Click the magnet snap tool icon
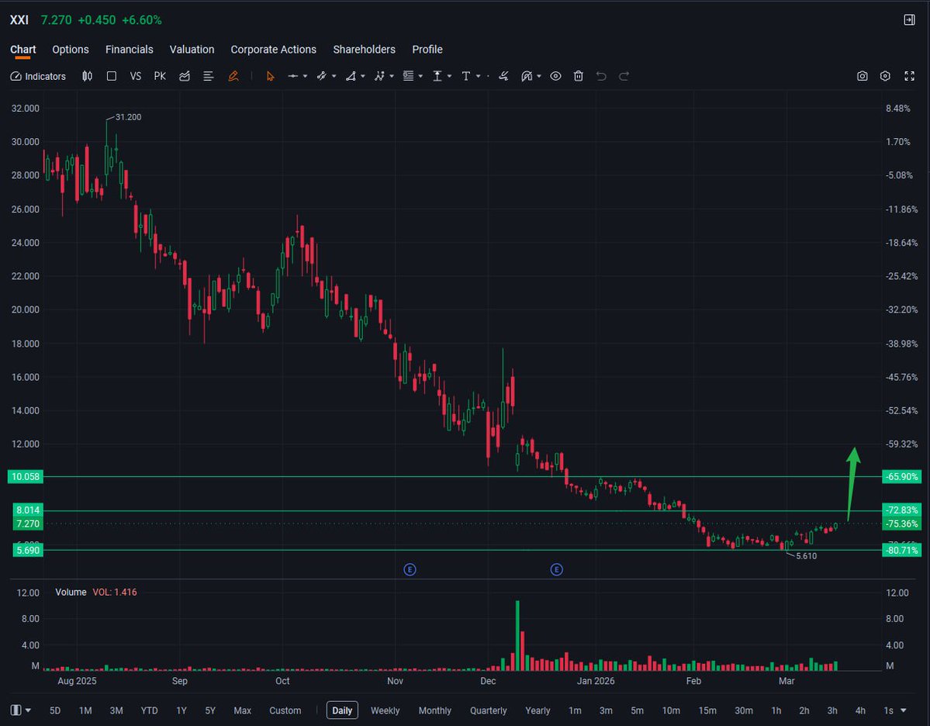930x726 pixels. (527, 76)
